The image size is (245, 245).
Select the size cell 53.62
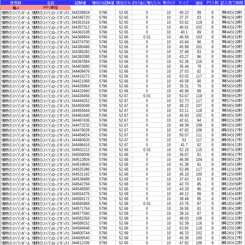(184, 22)
